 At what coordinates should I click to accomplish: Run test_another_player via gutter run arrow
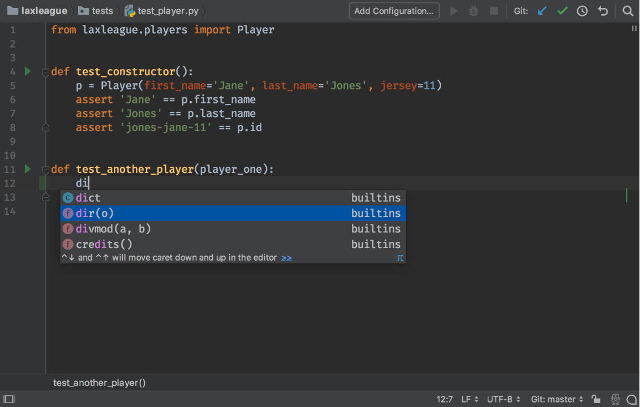pos(27,169)
